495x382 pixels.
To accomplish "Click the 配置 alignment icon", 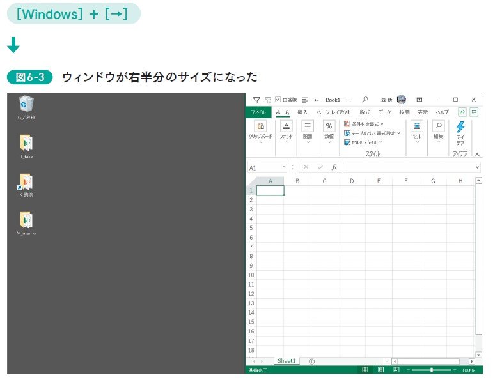I will [x=308, y=126].
